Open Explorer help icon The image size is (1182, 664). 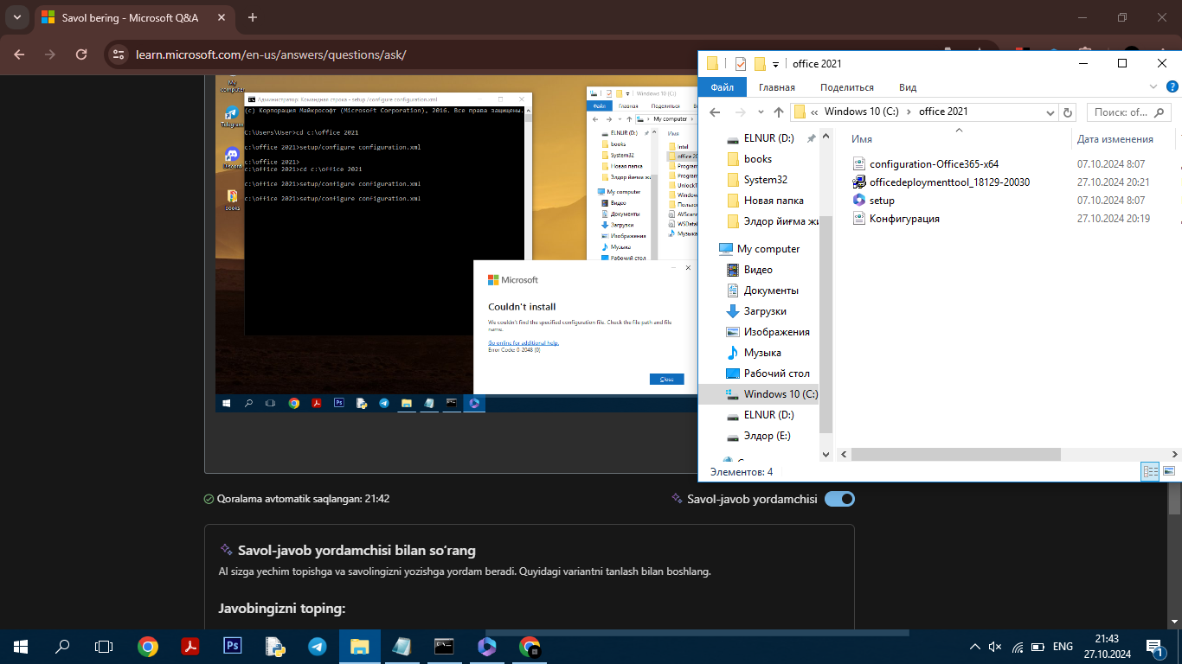pos(1172,86)
